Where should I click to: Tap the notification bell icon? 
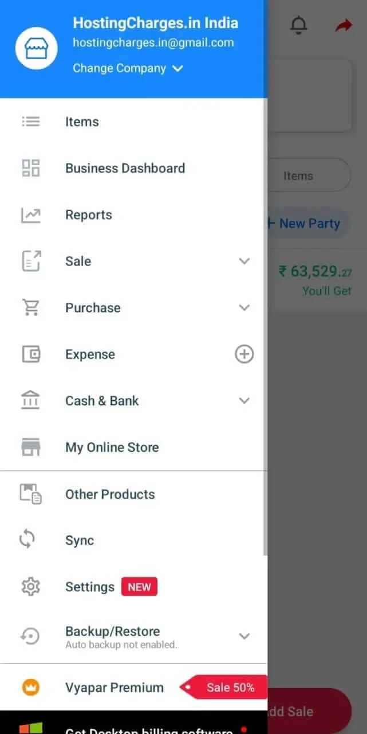pyautogui.click(x=298, y=25)
